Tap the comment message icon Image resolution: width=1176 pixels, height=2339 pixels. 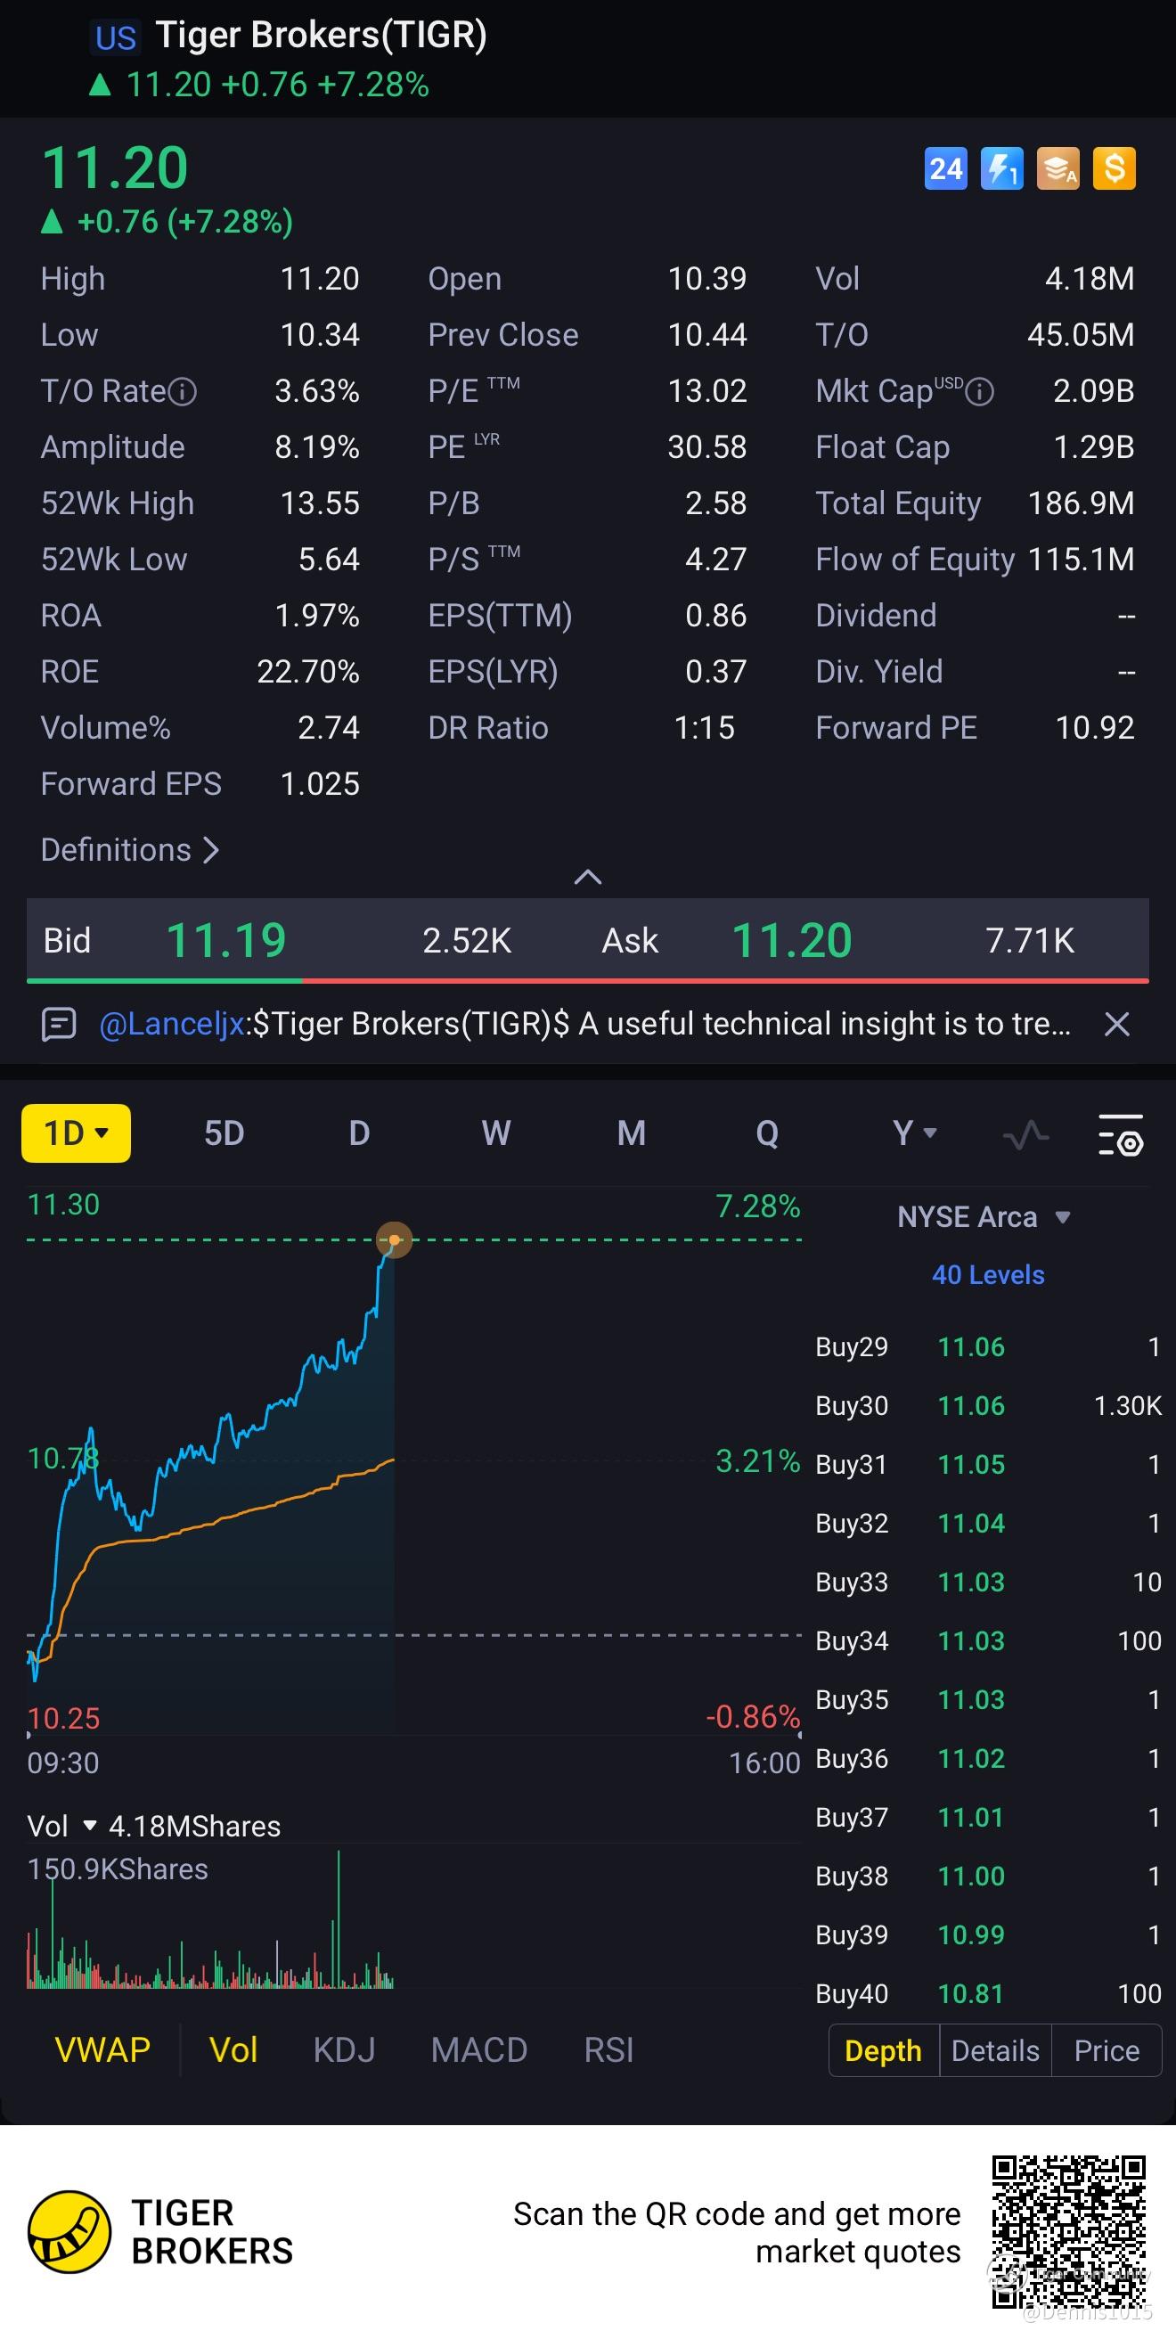(59, 1024)
